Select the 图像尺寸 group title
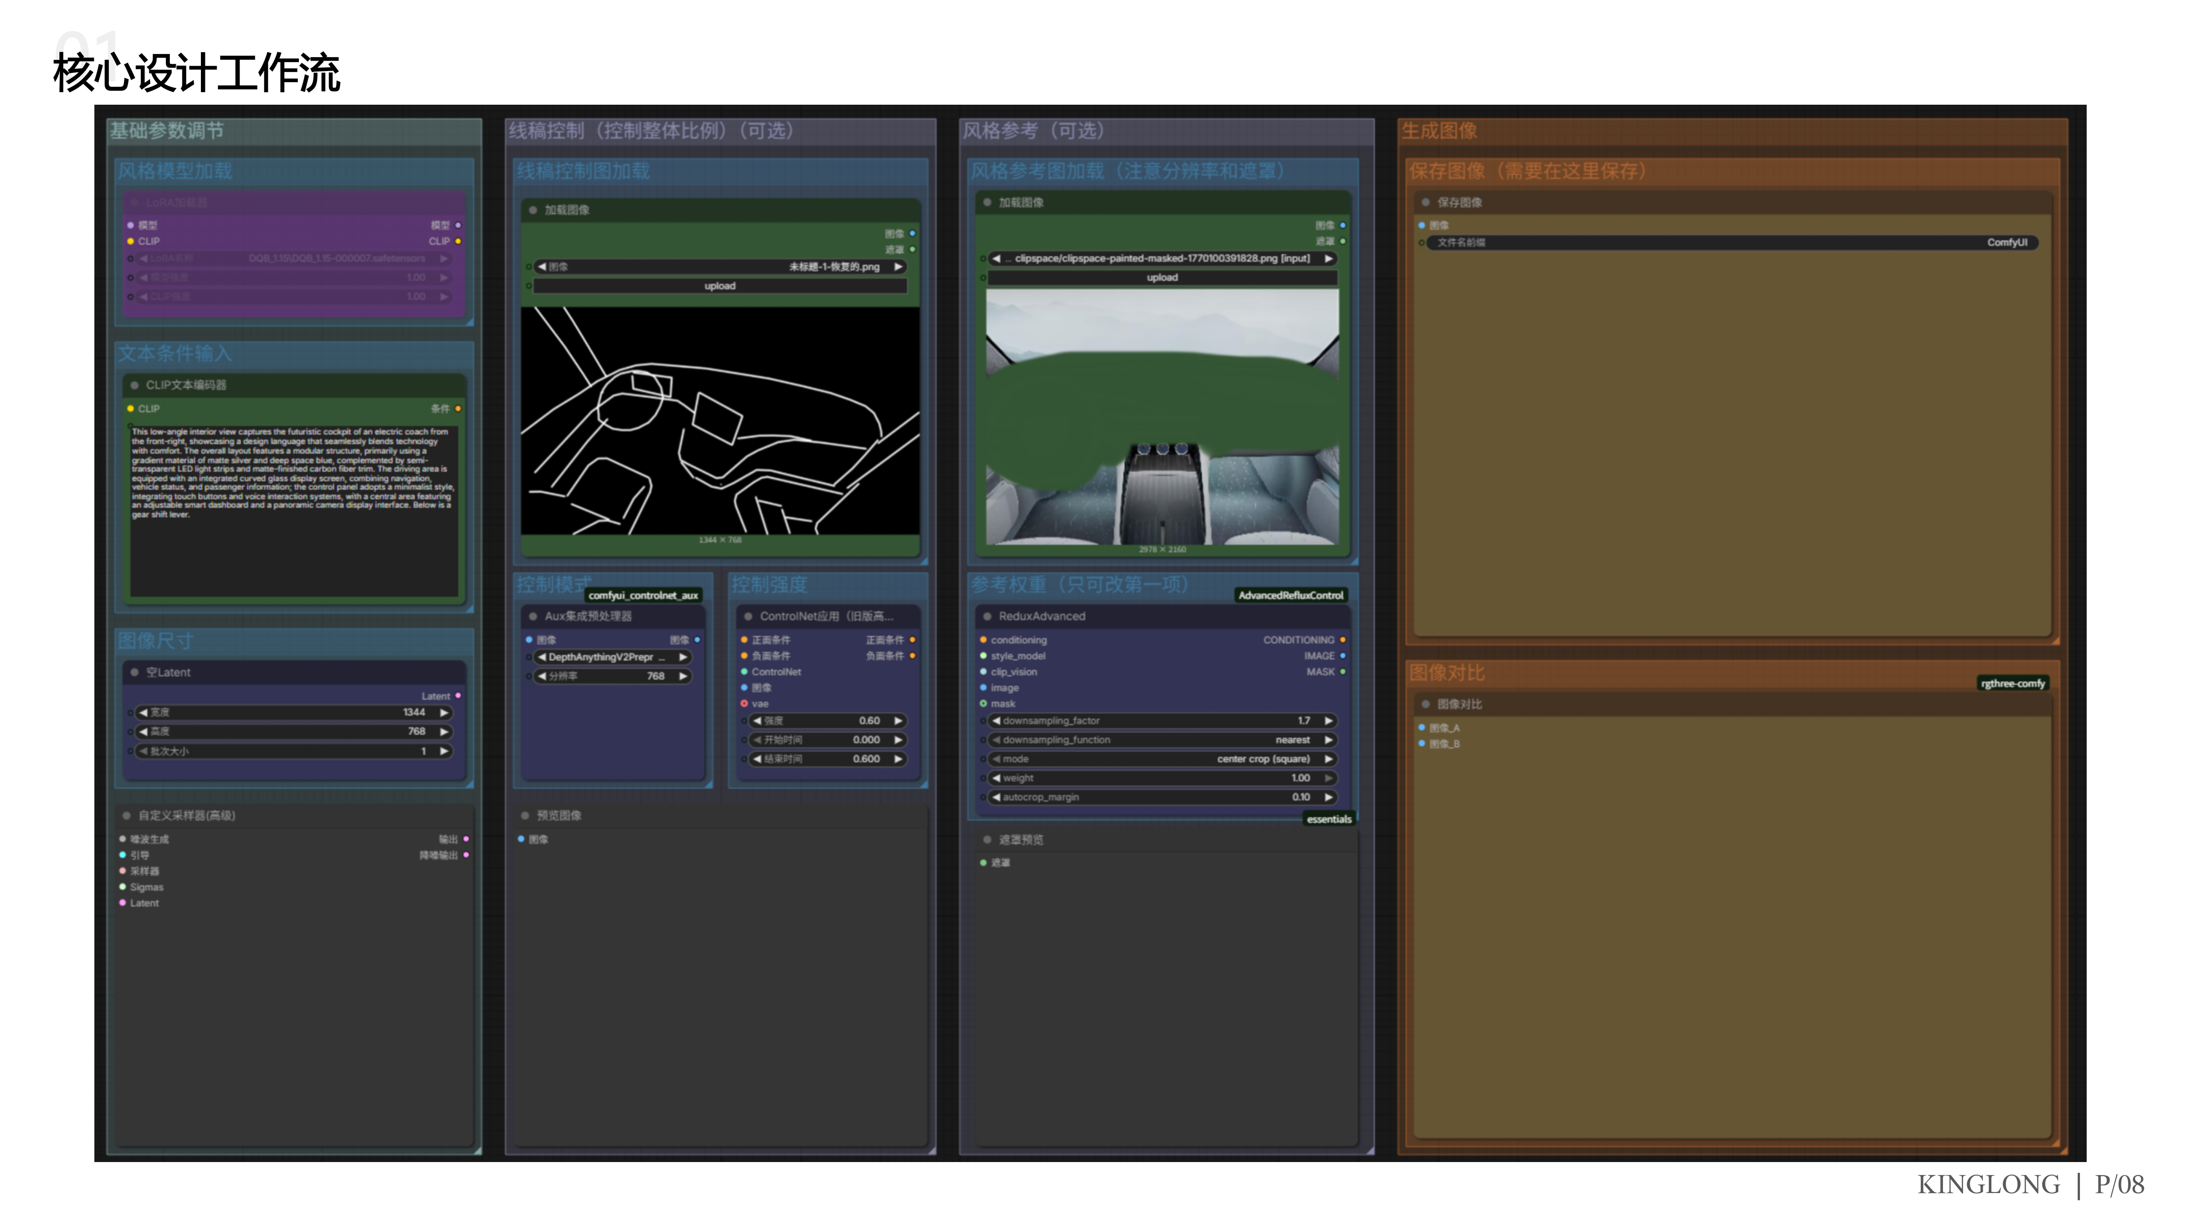 tap(156, 642)
